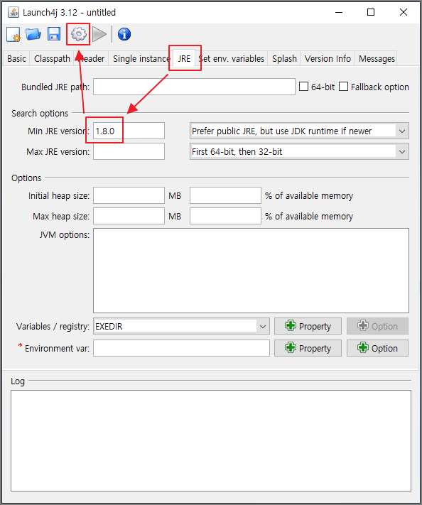The height and width of the screenshot is (505, 422).
Task: Minimize the Launch4j window
Action: pyautogui.click(x=339, y=12)
